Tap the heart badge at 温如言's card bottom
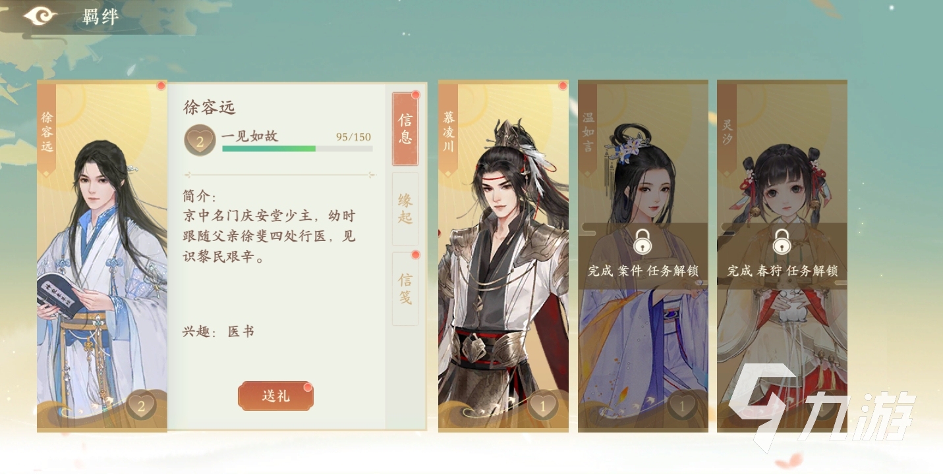The image size is (943, 474). pyautogui.click(x=682, y=406)
